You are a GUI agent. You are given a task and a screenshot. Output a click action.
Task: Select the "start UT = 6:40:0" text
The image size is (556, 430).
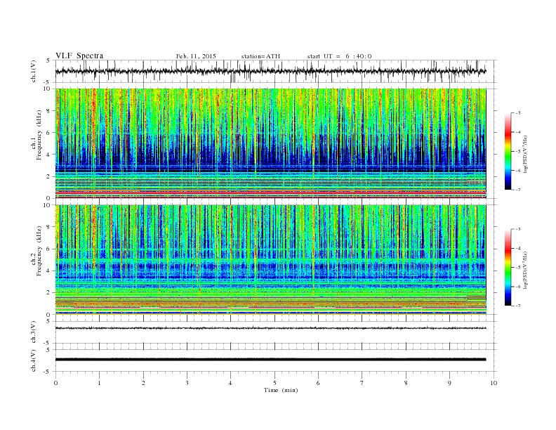(x=339, y=56)
